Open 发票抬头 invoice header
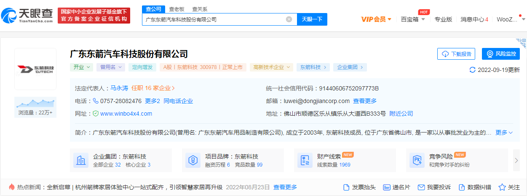 point(359,187)
